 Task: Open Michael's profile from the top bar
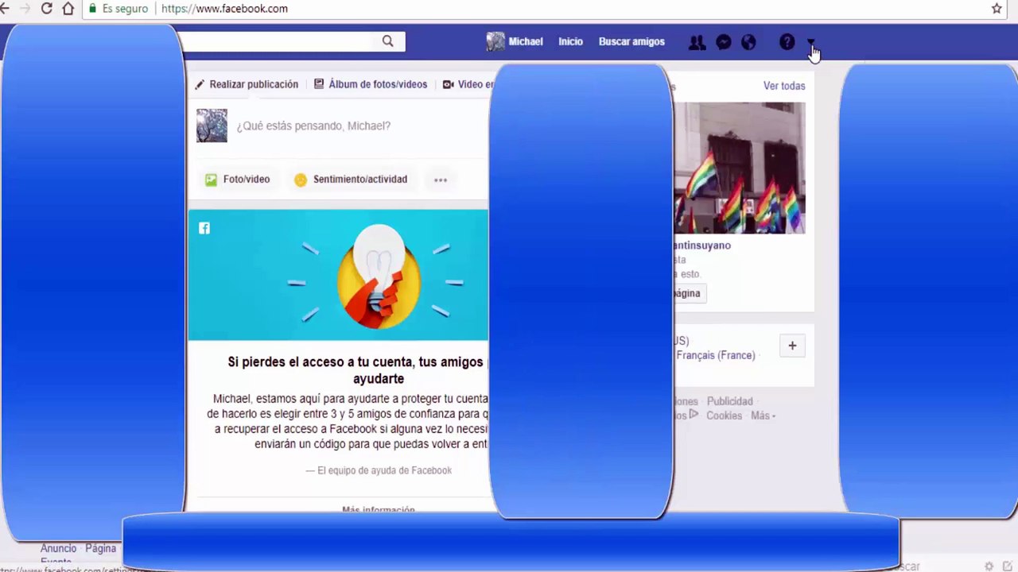tap(526, 41)
